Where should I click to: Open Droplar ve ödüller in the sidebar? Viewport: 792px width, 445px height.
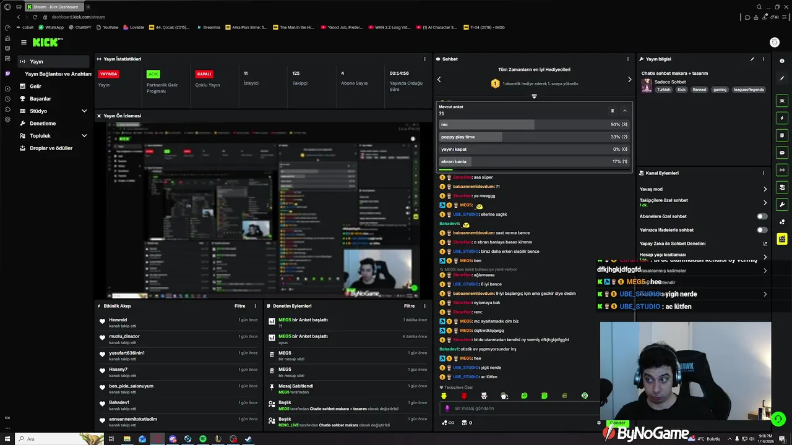point(51,148)
